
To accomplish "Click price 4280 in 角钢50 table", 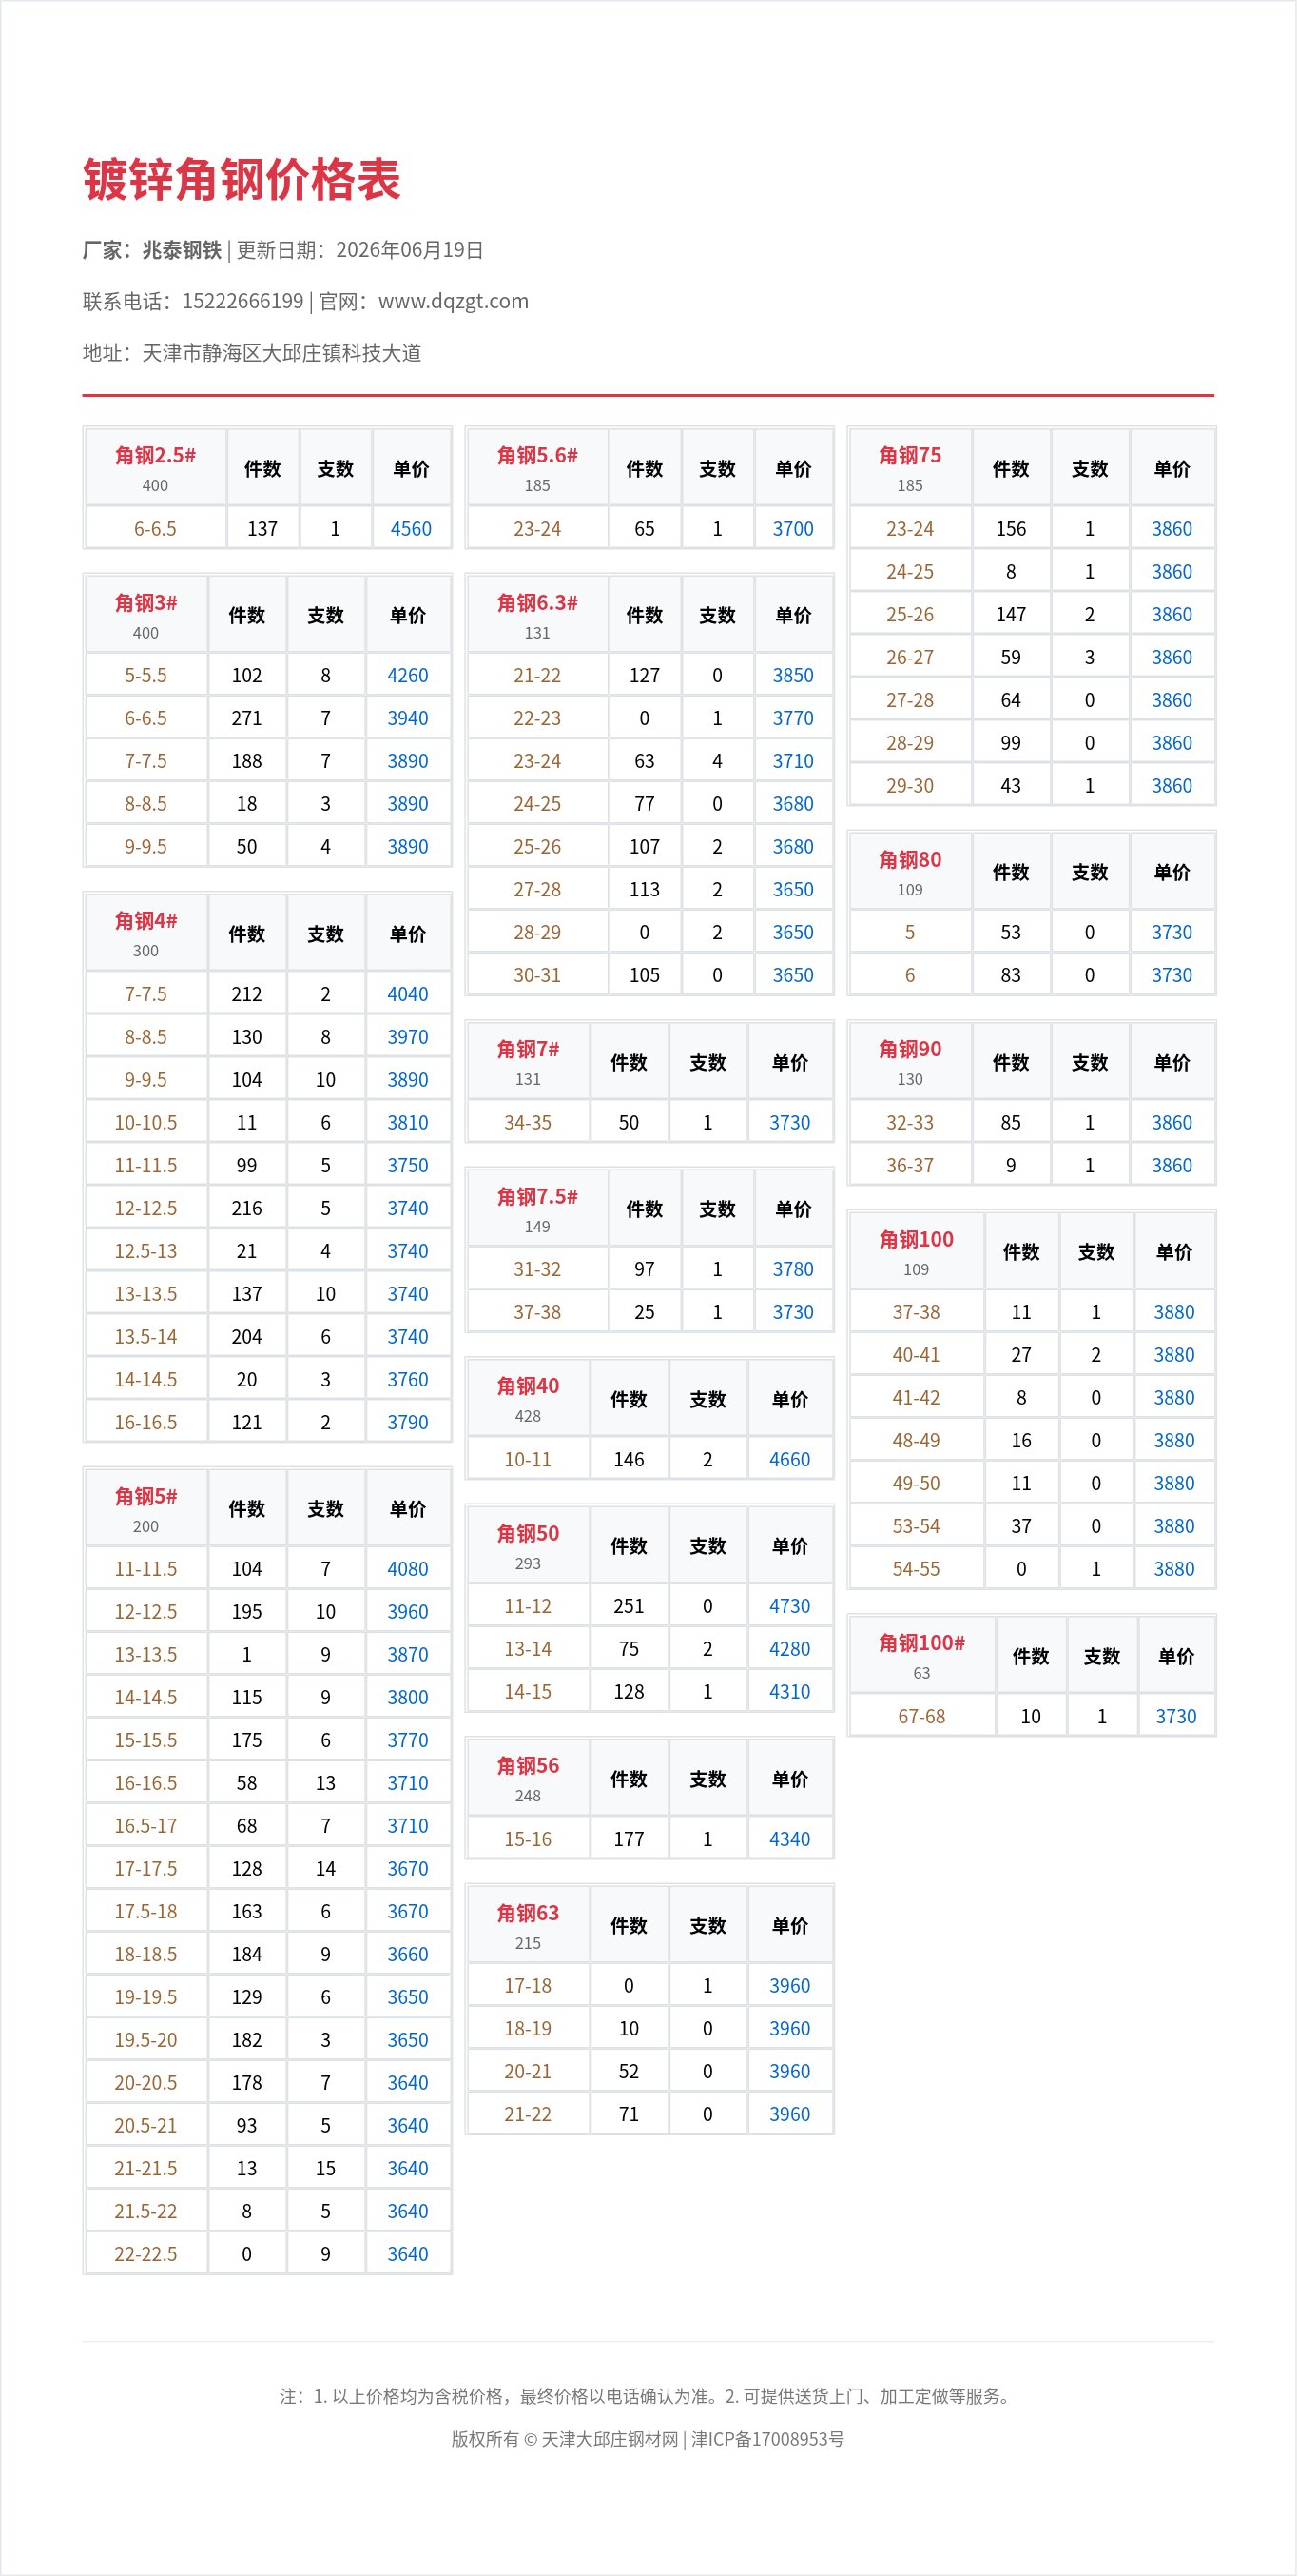I will [x=789, y=1650].
